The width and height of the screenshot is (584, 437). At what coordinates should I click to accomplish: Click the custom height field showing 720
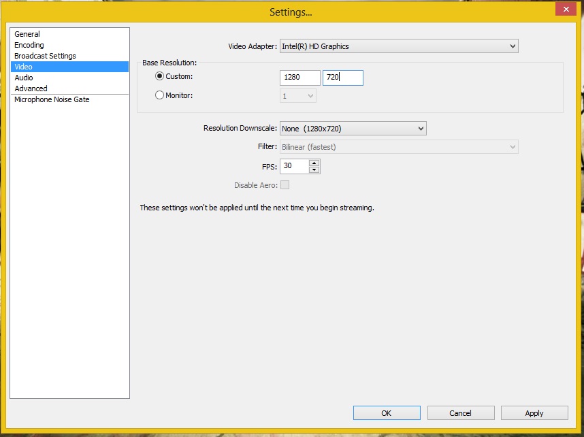(342, 78)
